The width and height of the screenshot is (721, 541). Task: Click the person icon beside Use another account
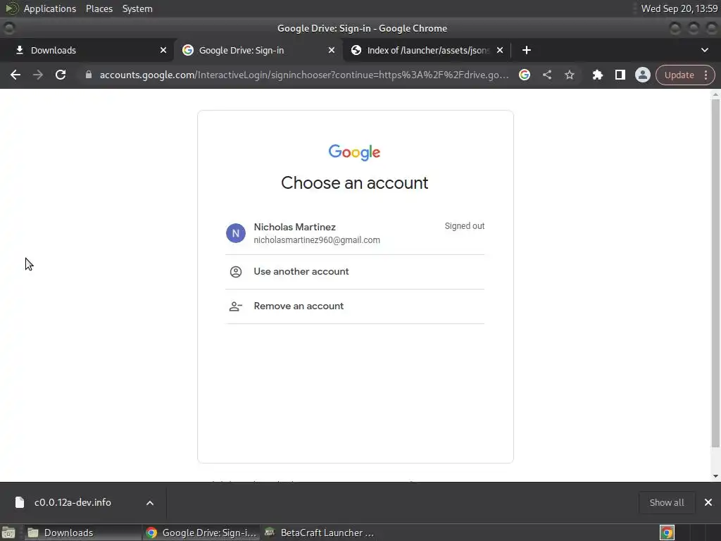tap(235, 272)
